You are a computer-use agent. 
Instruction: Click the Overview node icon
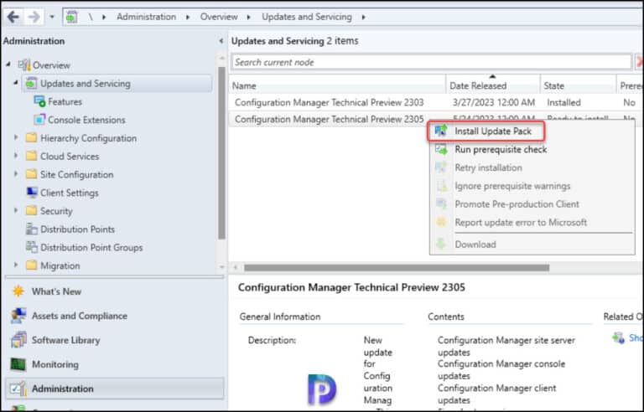pos(24,64)
